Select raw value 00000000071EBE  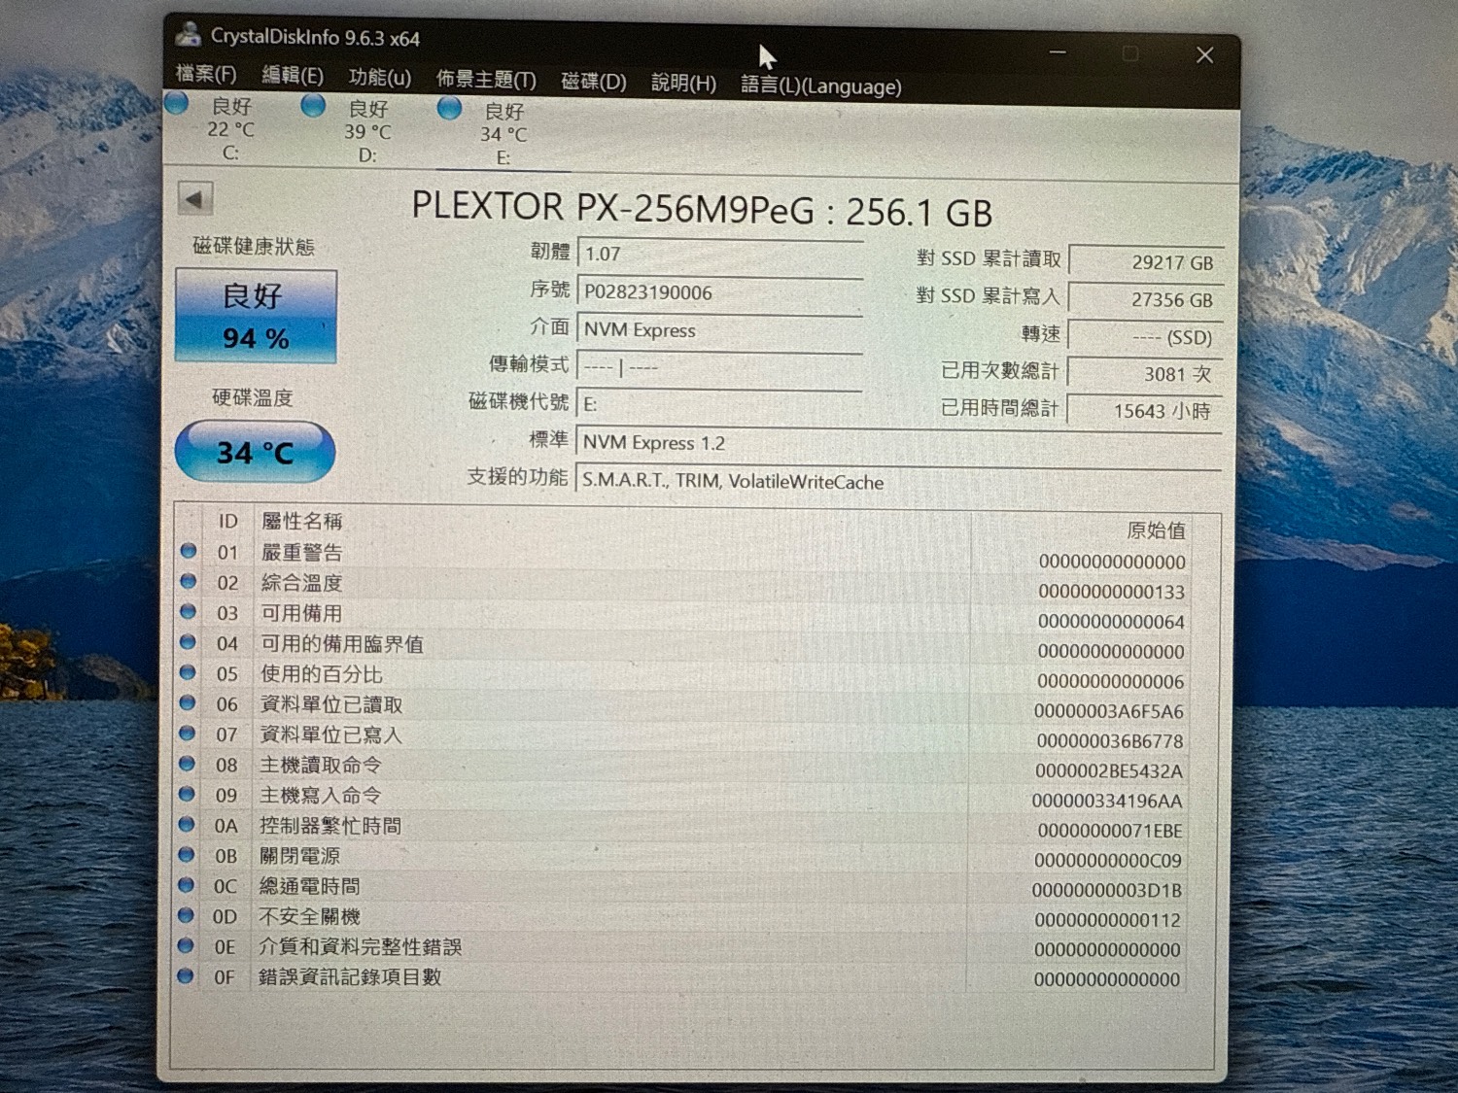(1110, 831)
